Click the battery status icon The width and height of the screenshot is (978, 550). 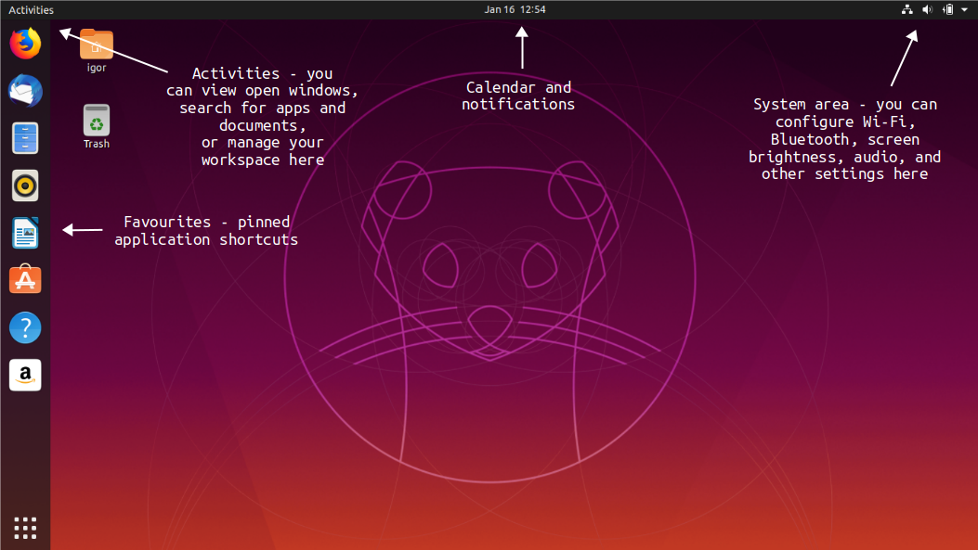948,9
